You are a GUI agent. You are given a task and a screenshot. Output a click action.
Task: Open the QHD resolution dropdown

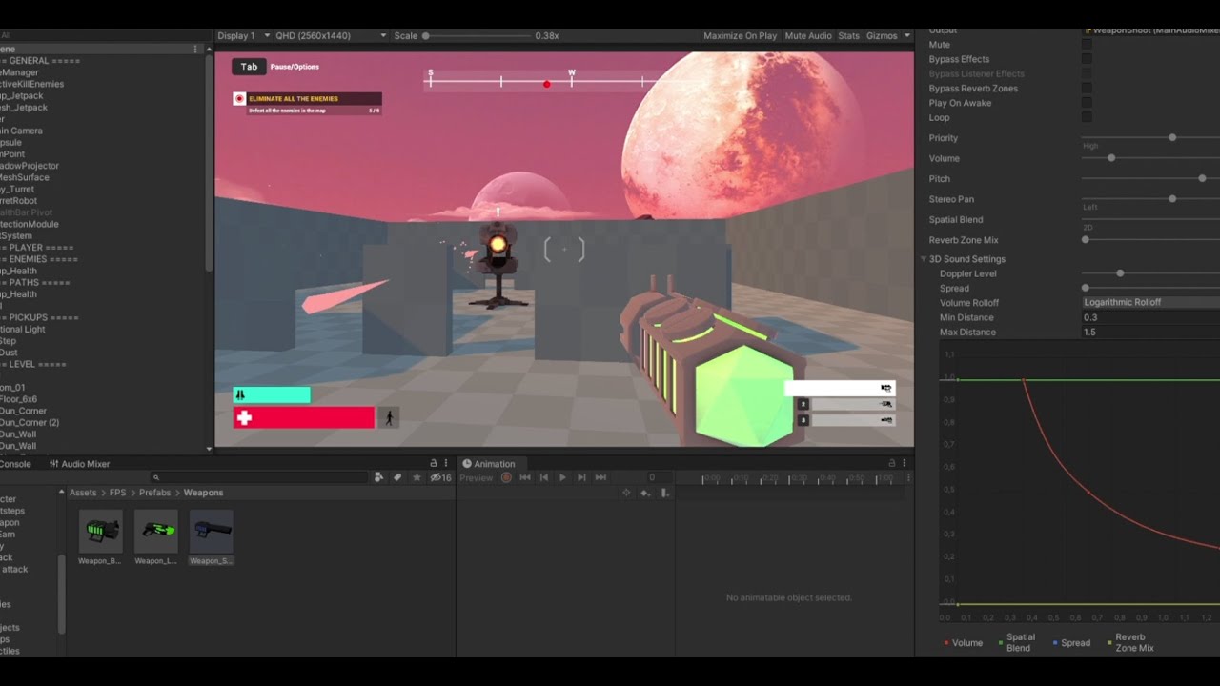331,35
